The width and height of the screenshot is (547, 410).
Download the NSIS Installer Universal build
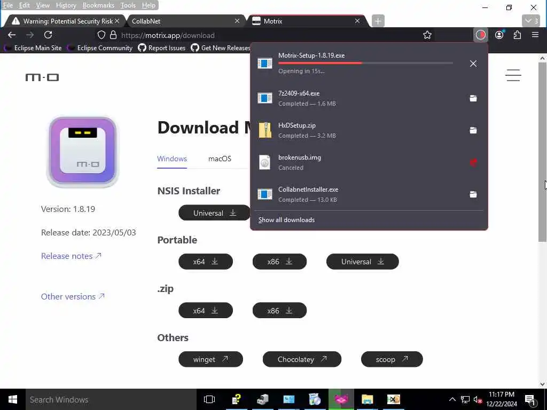click(x=214, y=212)
